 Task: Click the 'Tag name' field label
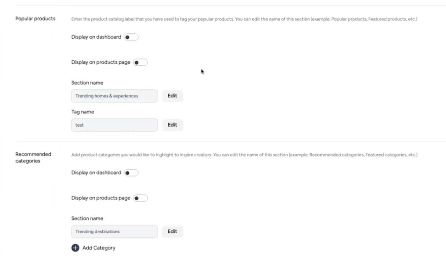tap(83, 112)
